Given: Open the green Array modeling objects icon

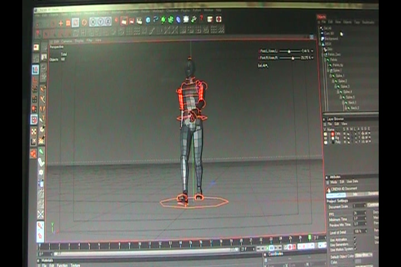Looking at the screenshot, I should (x=171, y=19).
